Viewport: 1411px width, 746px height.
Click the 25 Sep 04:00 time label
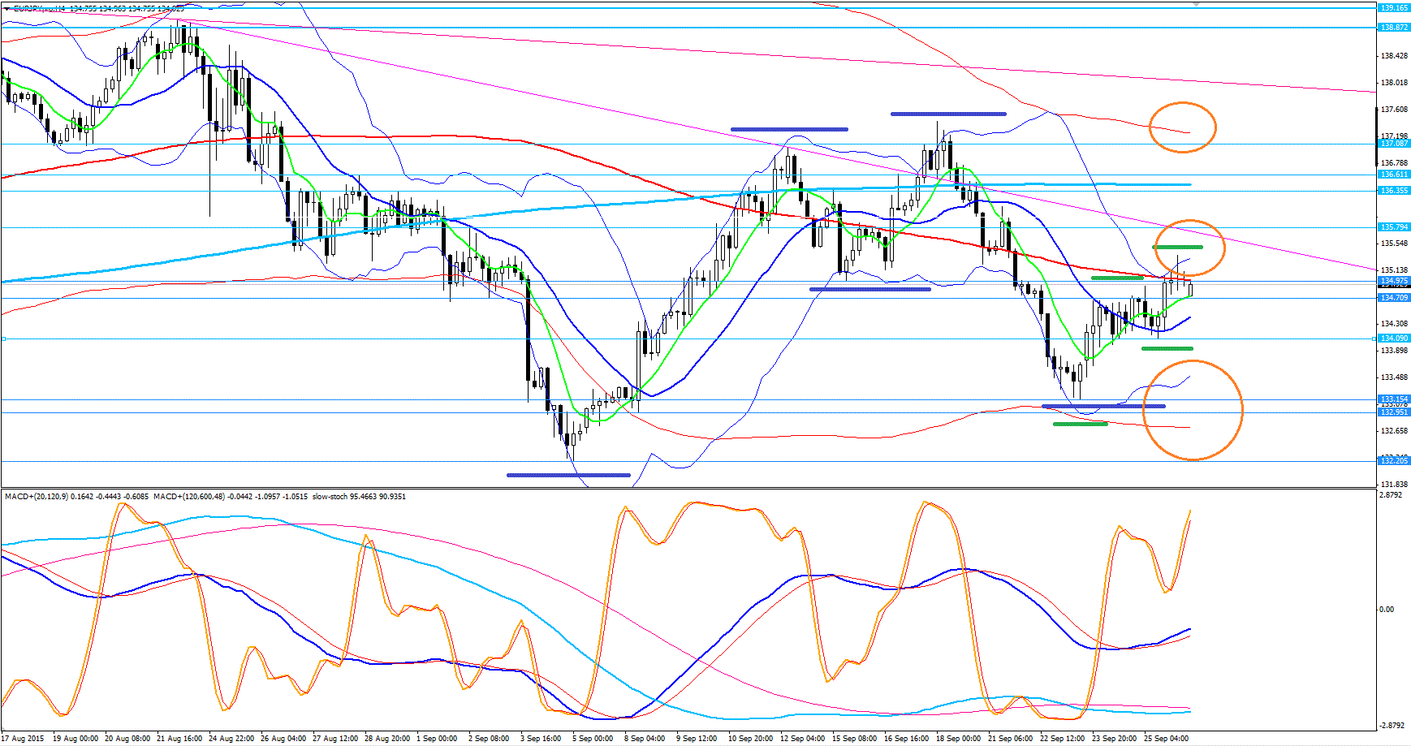pyautogui.click(x=1167, y=739)
